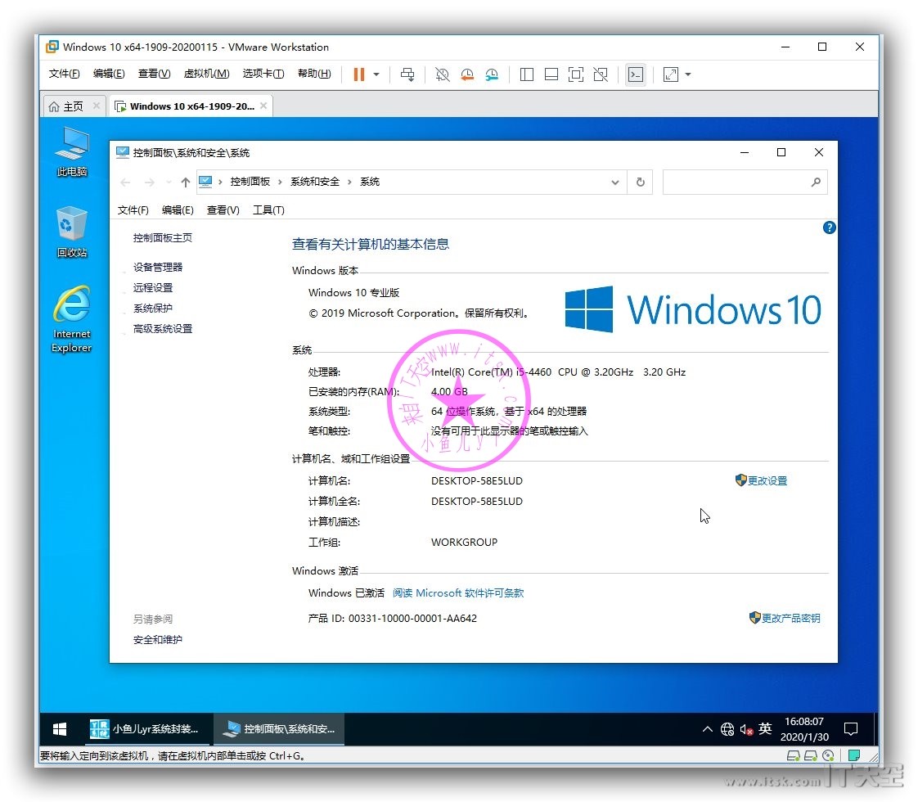The width and height of the screenshot is (918, 802).
Task: Open the Action Center notification icon
Action: pyautogui.click(x=851, y=729)
